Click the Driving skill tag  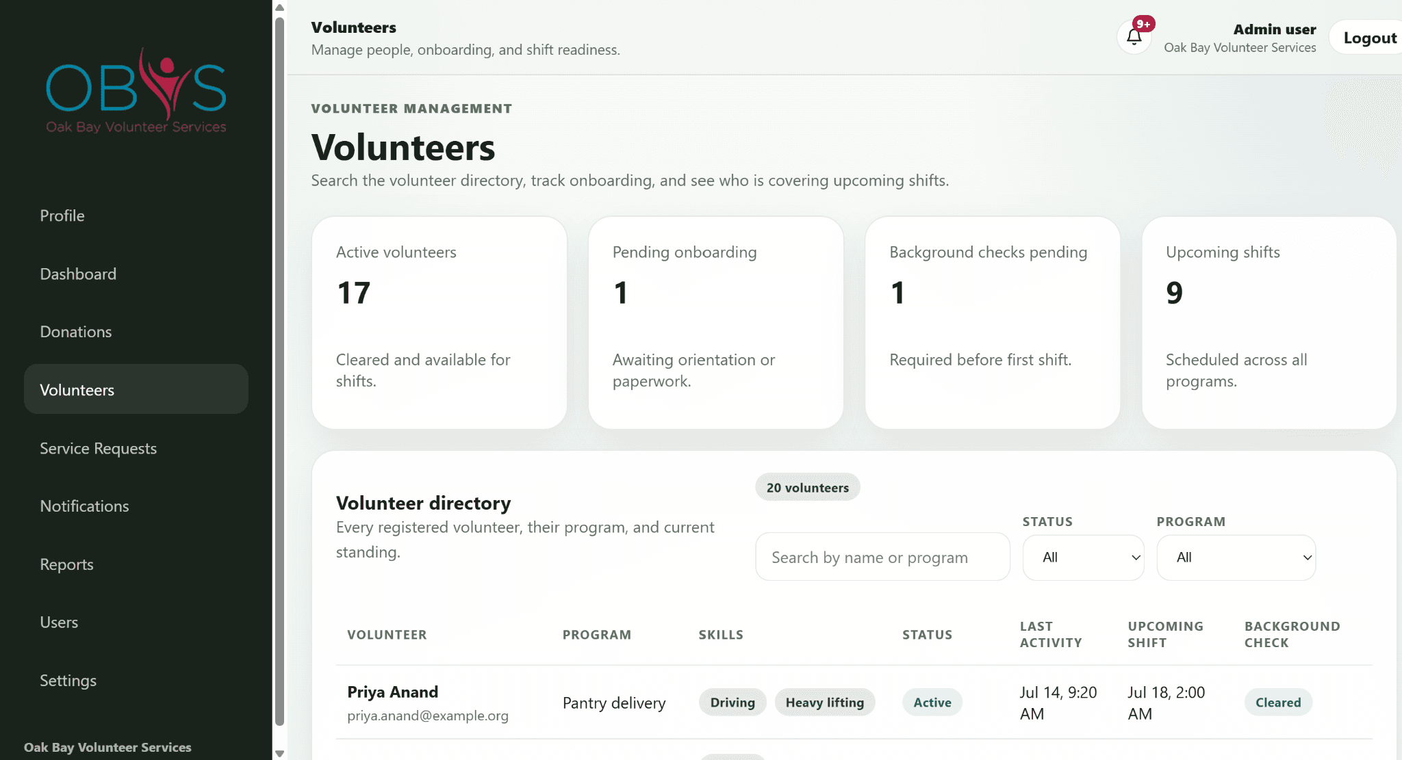pos(732,703)
